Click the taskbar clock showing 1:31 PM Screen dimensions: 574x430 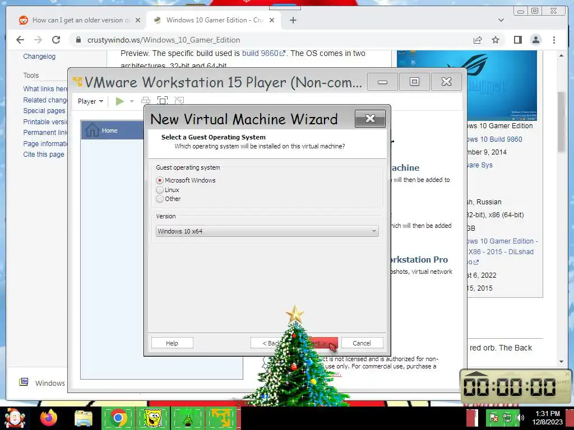pyautogui.click(x=547, y=418)
